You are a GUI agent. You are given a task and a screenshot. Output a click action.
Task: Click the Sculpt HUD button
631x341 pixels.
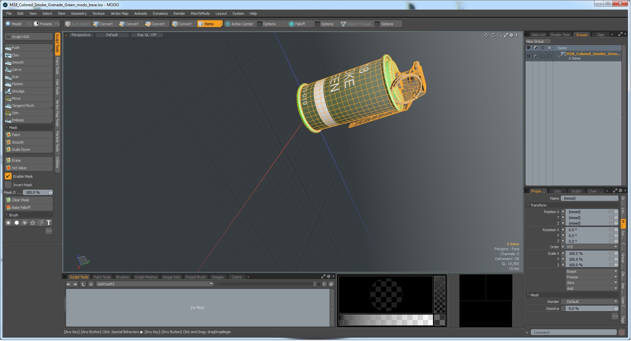(x=29, y=37)
